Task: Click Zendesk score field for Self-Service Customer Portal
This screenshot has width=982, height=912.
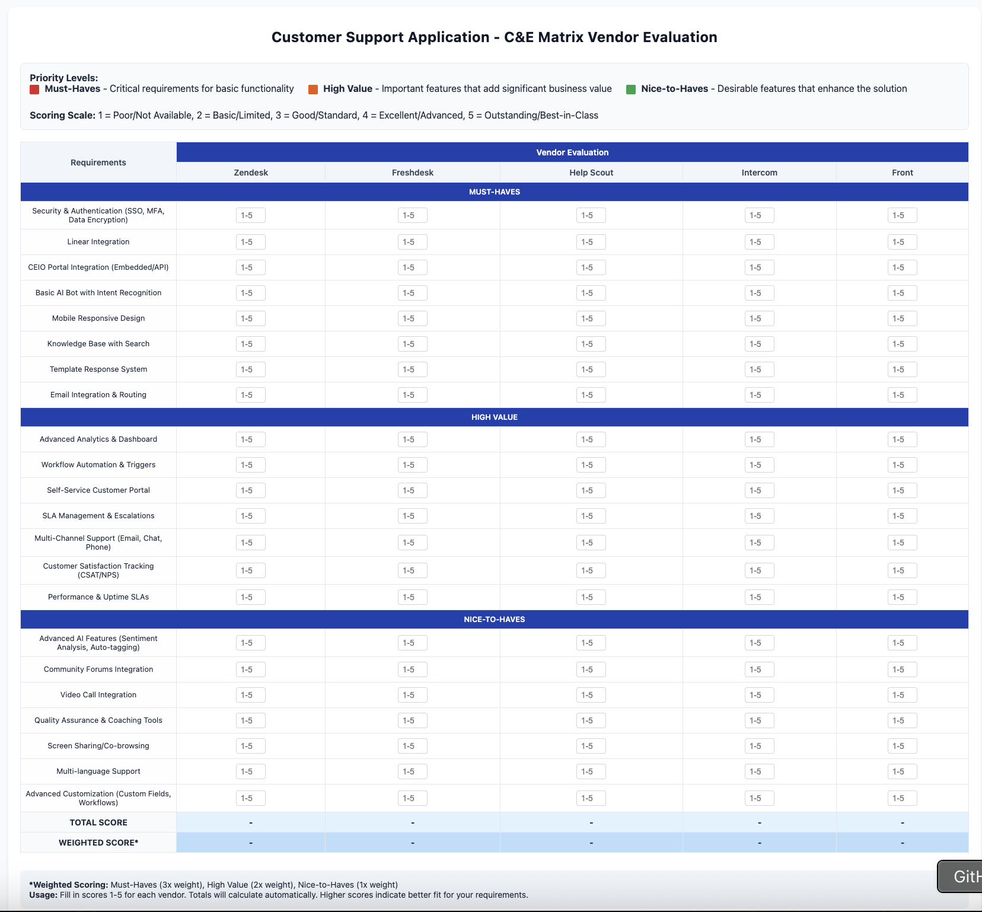Action: tap(251, 490)
